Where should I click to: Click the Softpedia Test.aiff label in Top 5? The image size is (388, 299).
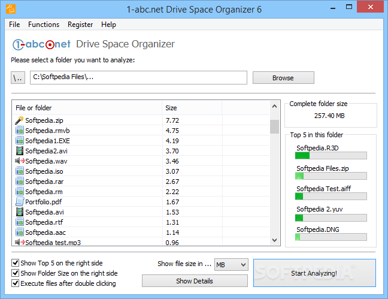[324, 189]
